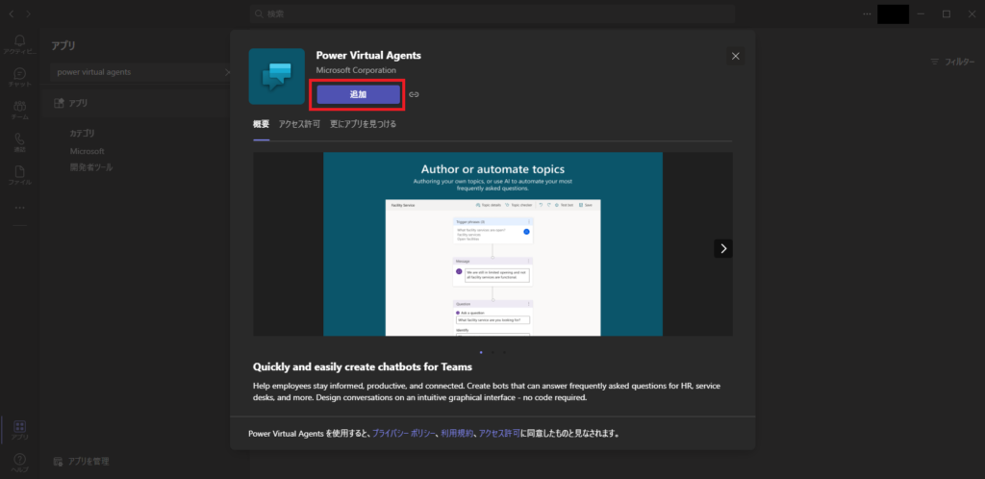The image size is (985, 479).
Task: Select the first carousel page dot
Action: pyautogui.click(x=481, y=352)
